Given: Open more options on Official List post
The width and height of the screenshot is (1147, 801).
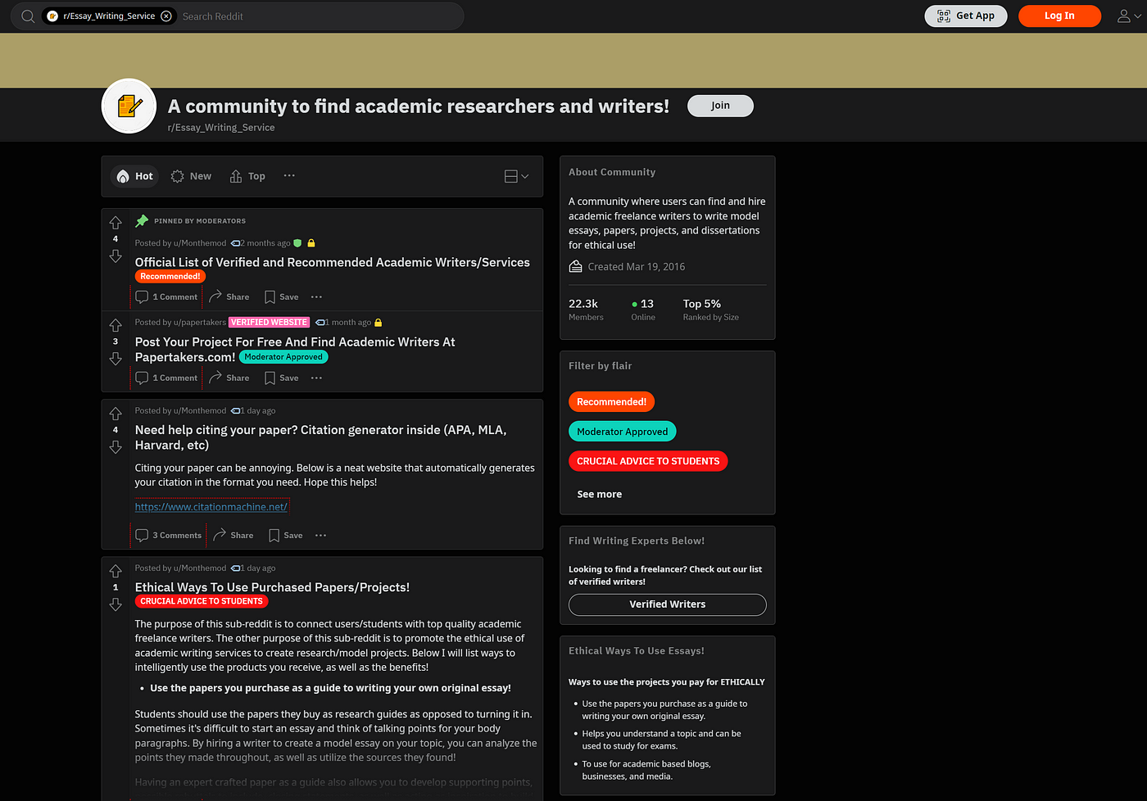Looking at the screenshot, I should click(x=317, y=296).
